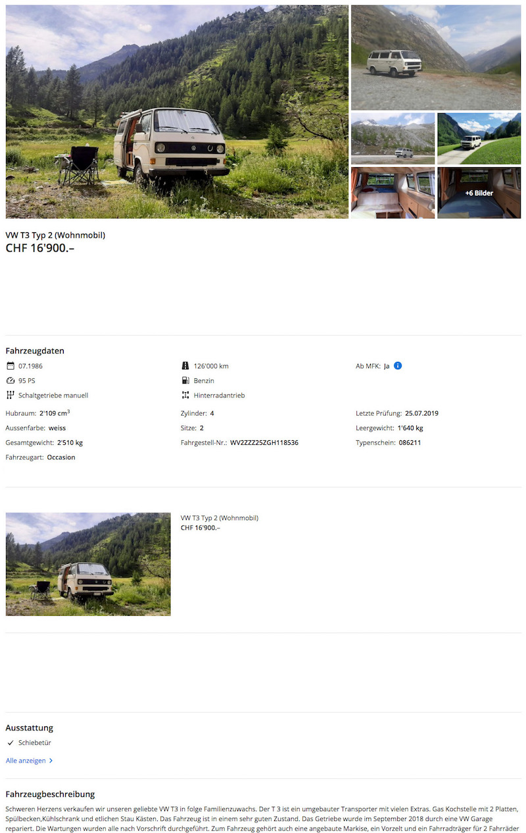Viewport: 526px width, 833px height.
Task: Click the small listing preview image
Action: (x=88, y=565)
